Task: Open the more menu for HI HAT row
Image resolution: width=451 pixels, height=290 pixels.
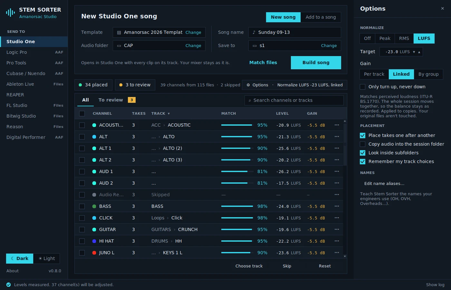Action: [x=337, y=241]
